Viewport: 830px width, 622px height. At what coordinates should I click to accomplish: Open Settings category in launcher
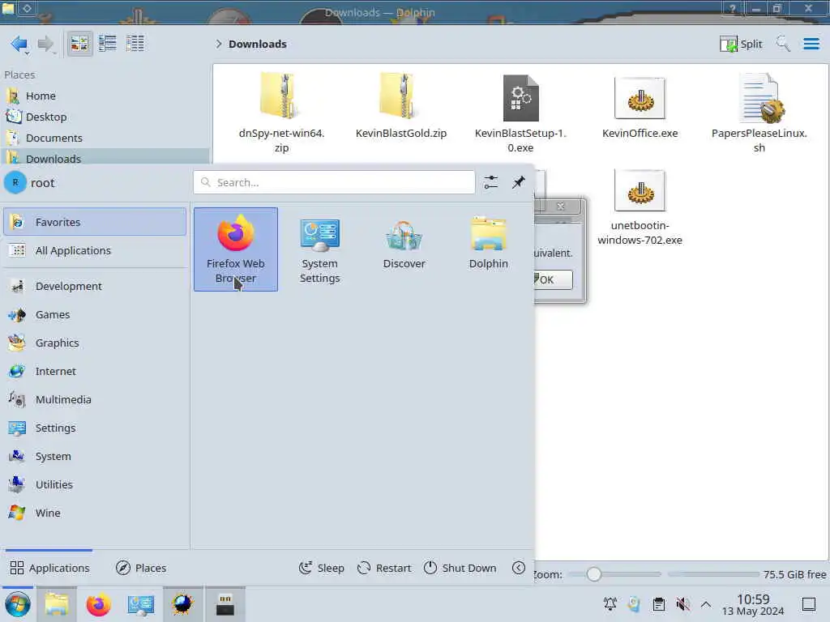coord(95,428)
